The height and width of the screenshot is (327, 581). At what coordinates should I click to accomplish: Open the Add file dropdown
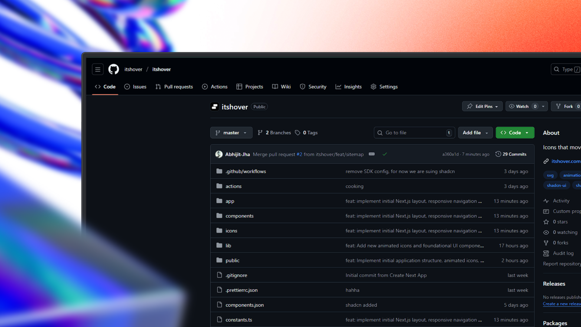coord(475,132)
